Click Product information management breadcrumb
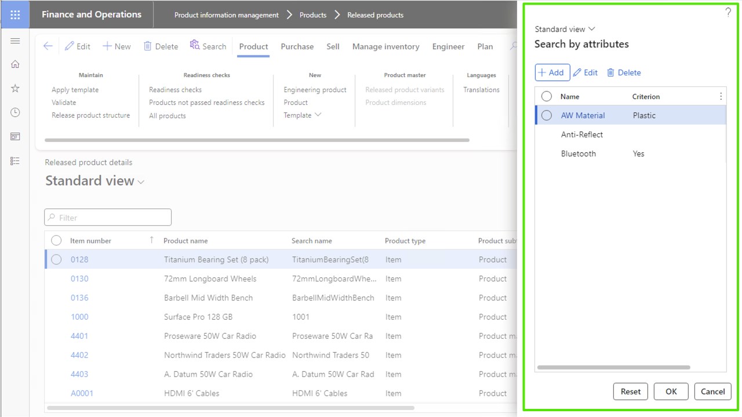The height and width of the screenshot is (417, 742). (x=226, y=15)
